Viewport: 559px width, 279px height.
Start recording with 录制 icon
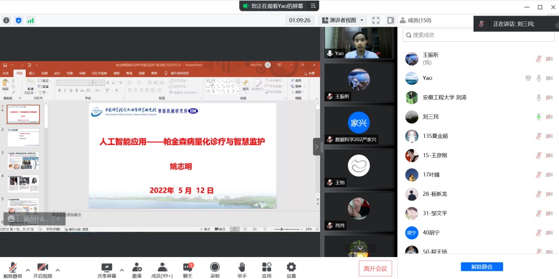215,267
